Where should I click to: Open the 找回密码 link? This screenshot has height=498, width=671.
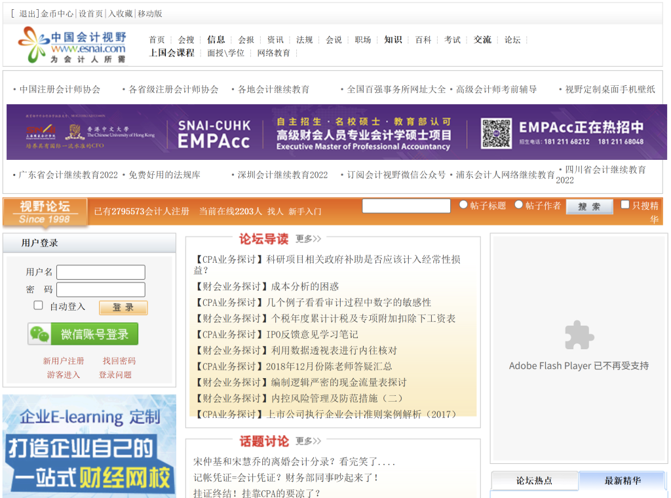click(119, 360)
